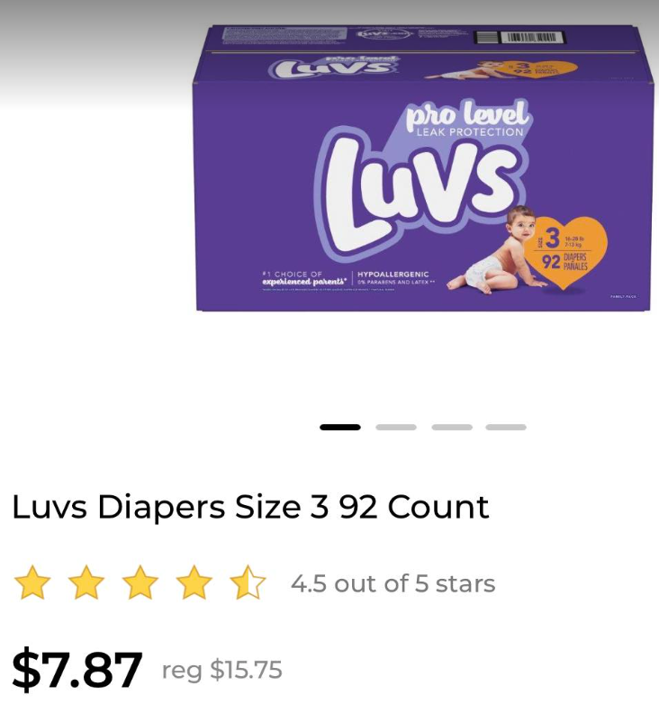Screen dimensions: 659x704
Task: Click the reg $15.75 regular price text
Action: pos(221,670)
